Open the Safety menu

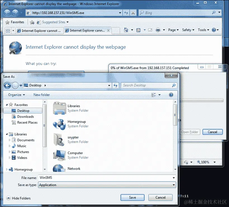188,30
